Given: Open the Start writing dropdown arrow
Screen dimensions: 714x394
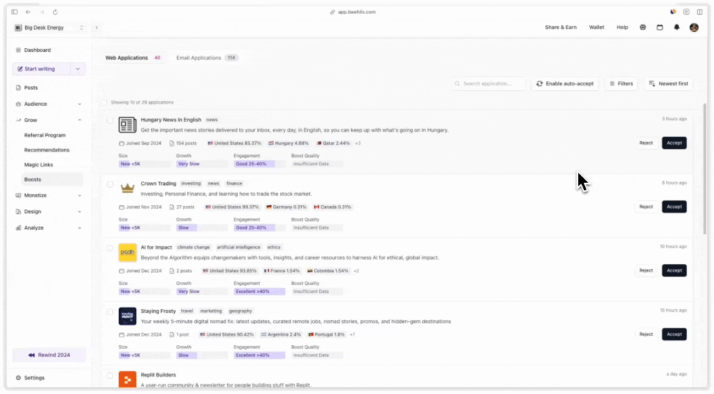Looking at the screenshot, I should [x=78, y=69].
